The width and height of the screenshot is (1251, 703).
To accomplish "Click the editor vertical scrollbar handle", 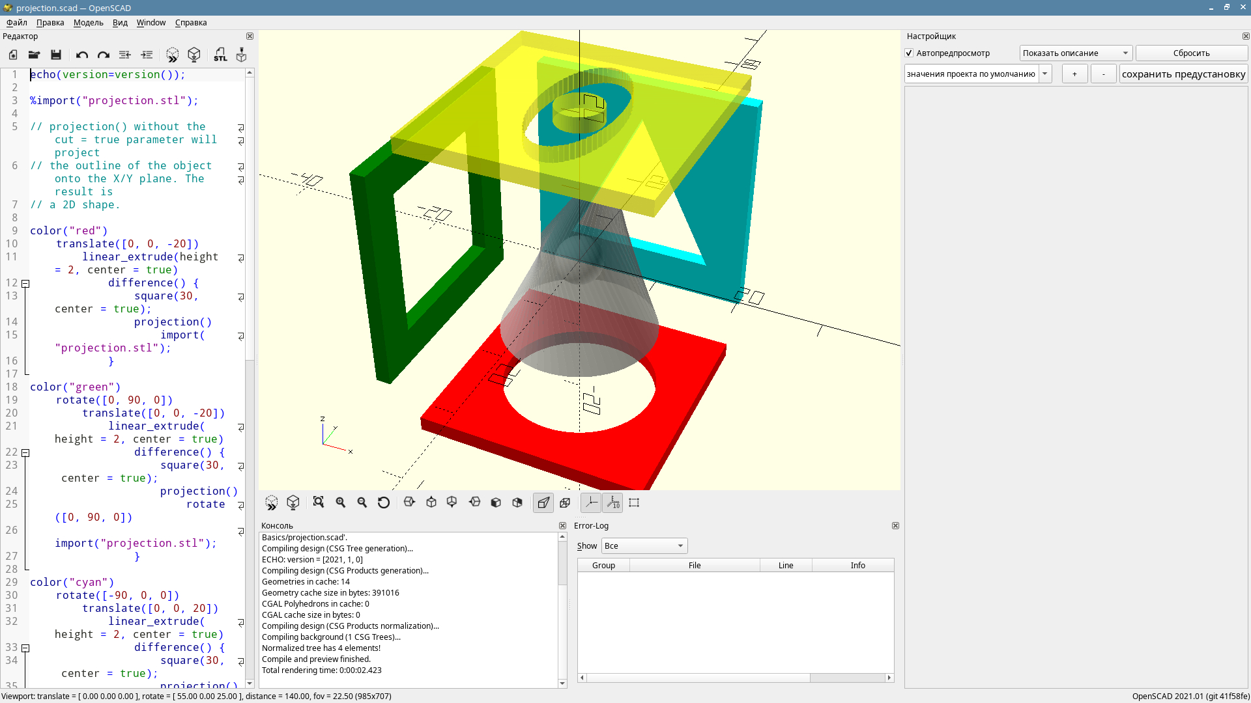I will point(250,219).
